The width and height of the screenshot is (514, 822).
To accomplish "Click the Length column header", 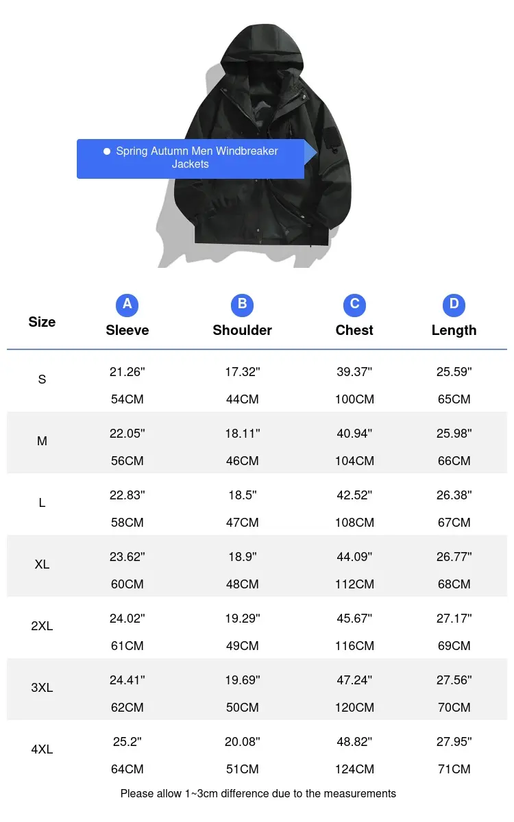I will pyautogui.click(x=454, y=330).
